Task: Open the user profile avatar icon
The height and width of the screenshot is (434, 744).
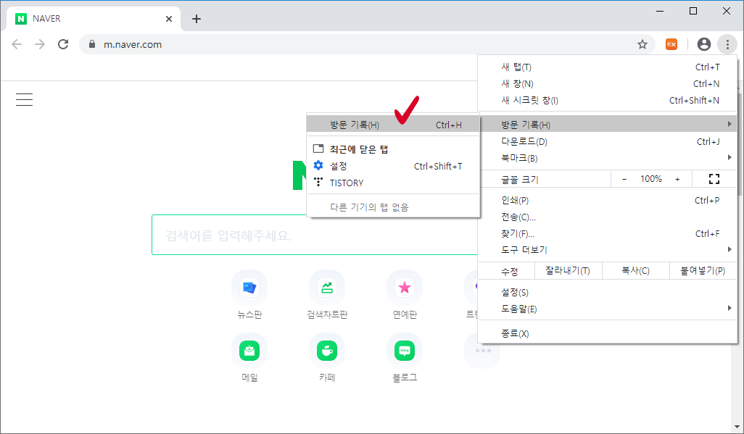Action: coord(704,45)
